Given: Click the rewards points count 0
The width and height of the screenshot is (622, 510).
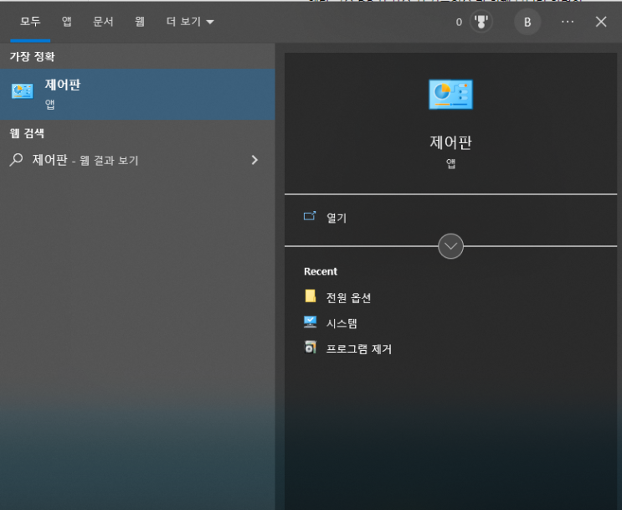Looking at the screenshot, I should pyautogui.click(x=459, y=23).
